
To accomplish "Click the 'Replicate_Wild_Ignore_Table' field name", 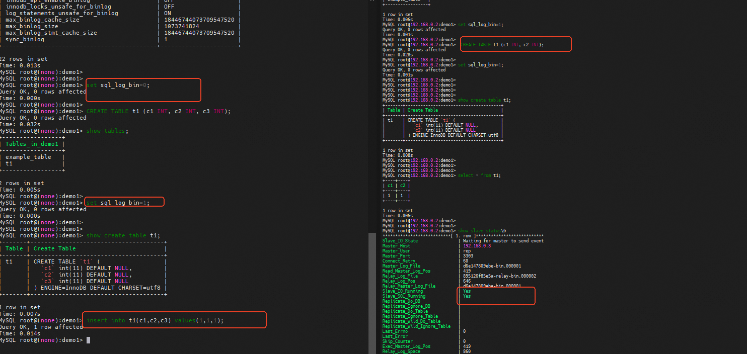I will pyautogui.click(x=417, y=326).
